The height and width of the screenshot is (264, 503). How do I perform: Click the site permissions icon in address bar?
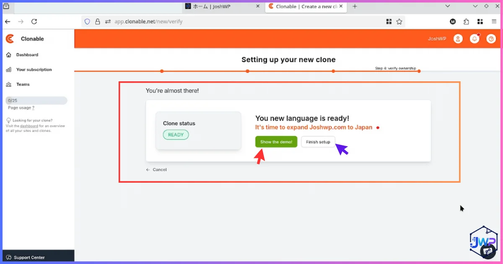tap(108, 21)
